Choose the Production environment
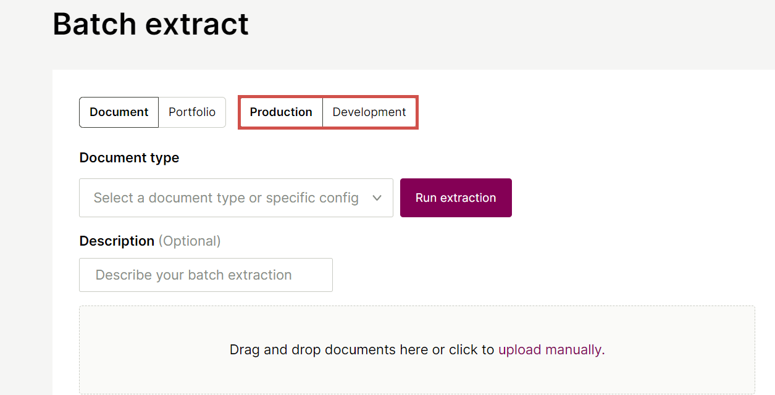 pyautogui.click(x=281, y=112)
